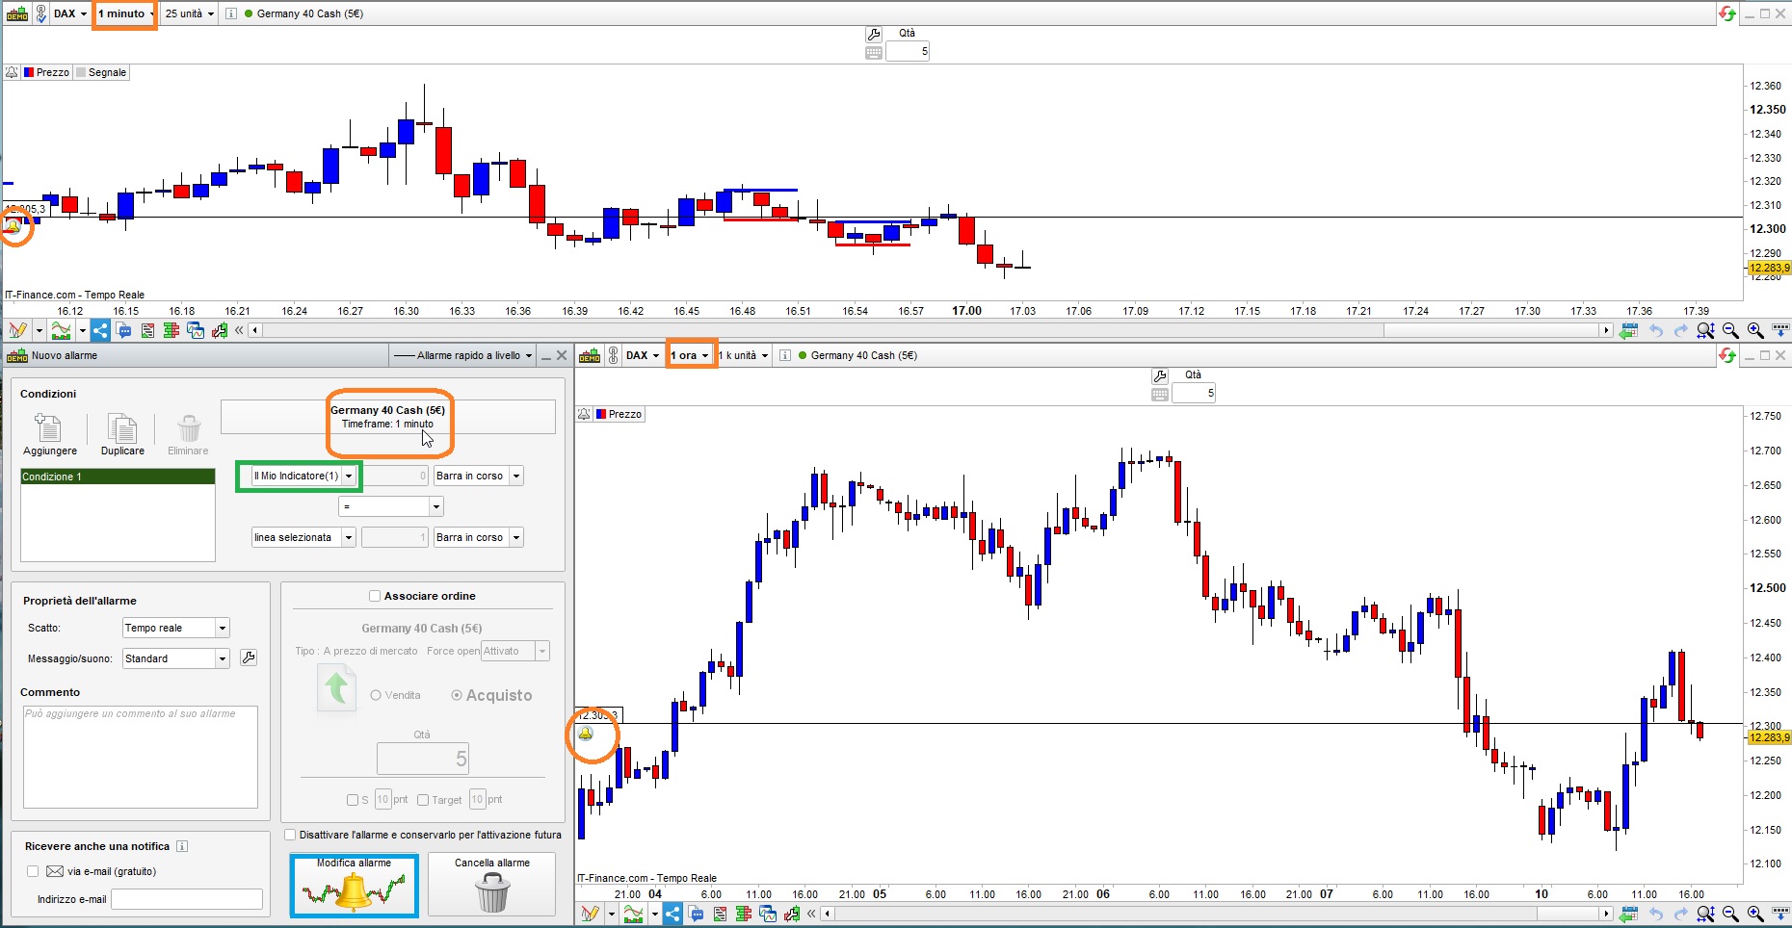
Task: Click the alarm bell marker on 1-hour chart
Action: click(586, 734)
